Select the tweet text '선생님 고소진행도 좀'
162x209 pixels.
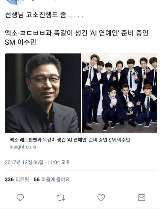point(35,15)
